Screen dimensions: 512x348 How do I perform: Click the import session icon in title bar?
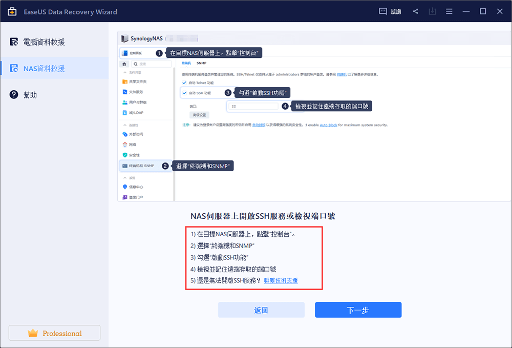coord(432,11)
